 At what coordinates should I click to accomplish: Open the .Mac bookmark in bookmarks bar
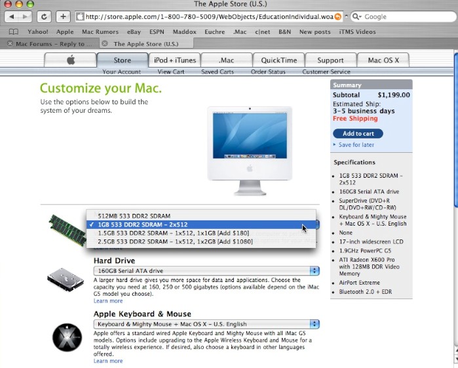point(240,31)
